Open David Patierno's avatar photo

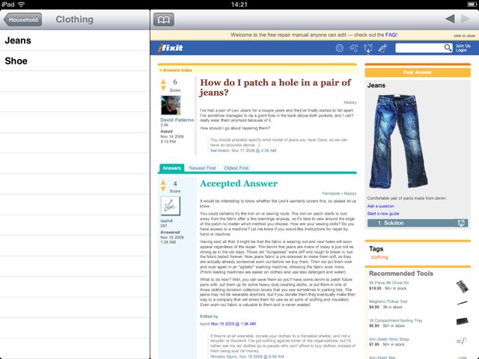tap(171, 105)
